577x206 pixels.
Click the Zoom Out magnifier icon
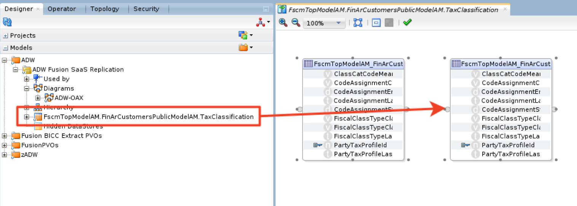click(x=296, y=23)
